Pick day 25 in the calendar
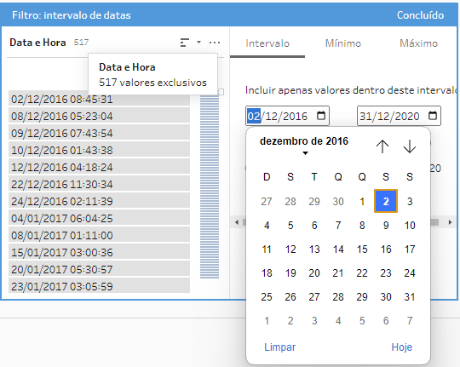 [267, 296]
